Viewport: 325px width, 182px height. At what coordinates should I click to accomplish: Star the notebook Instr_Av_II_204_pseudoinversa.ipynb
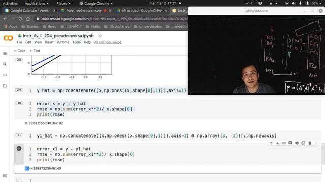[100, 36]
